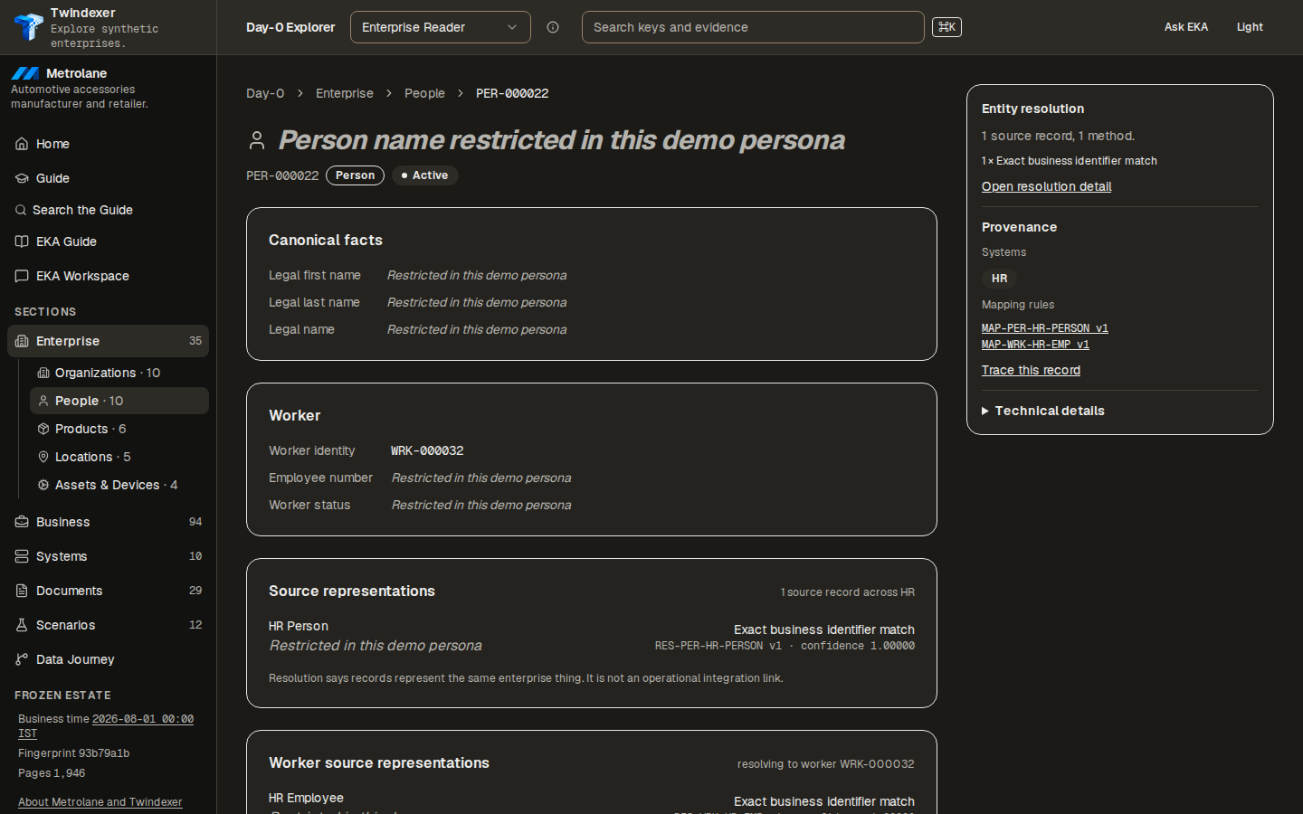Click the Twindexer logo icon
The image size is (1303, 814).
(28, 27)
